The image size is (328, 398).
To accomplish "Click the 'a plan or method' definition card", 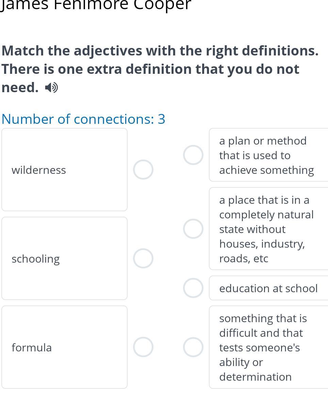I will [x=268, y=155].
